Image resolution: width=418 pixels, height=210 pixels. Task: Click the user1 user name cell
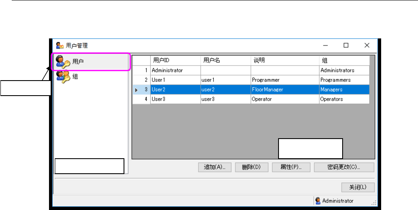225,80
